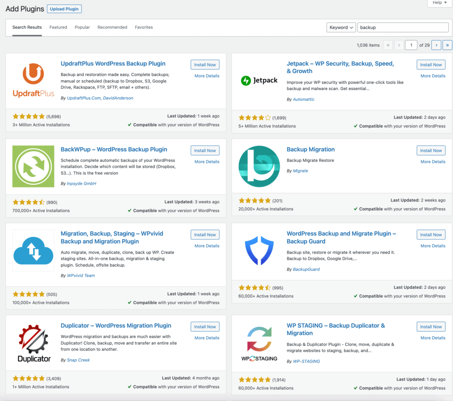Click the current page number field
The image size is (453, 401).
pos(411,45)
